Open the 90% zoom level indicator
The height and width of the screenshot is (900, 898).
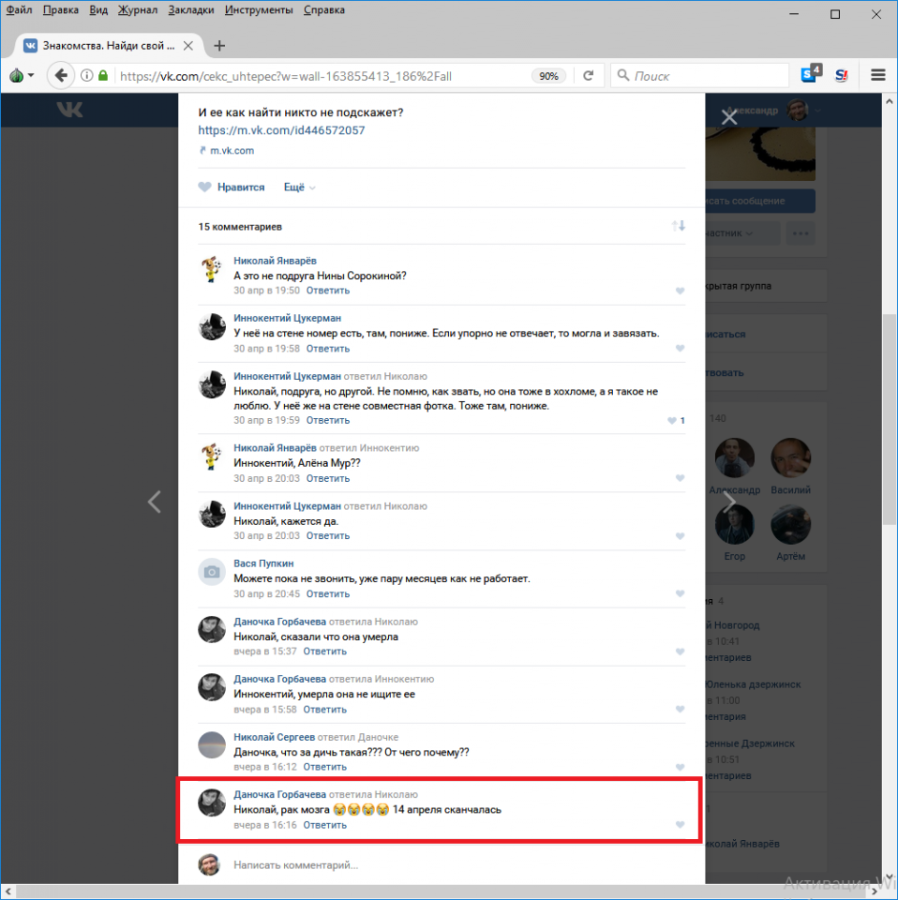coord(549,76)
